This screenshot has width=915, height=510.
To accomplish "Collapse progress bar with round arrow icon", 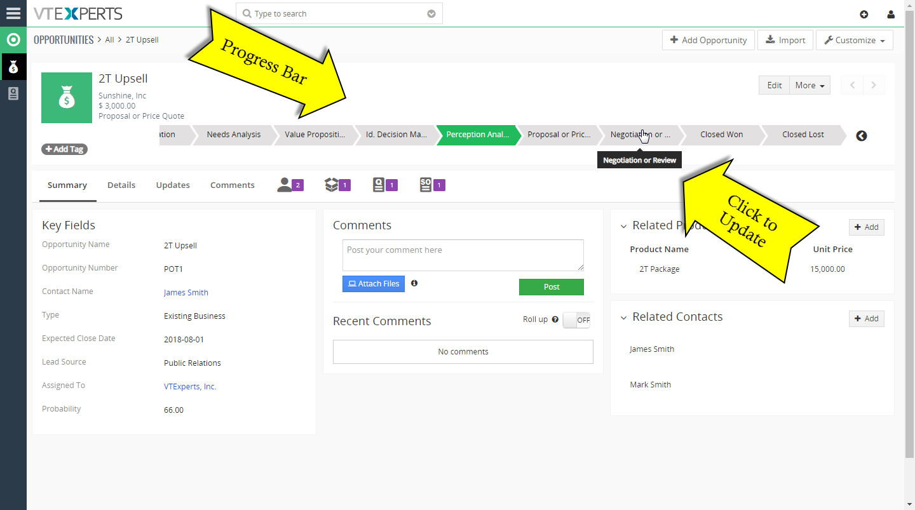I will click(861, 135).
